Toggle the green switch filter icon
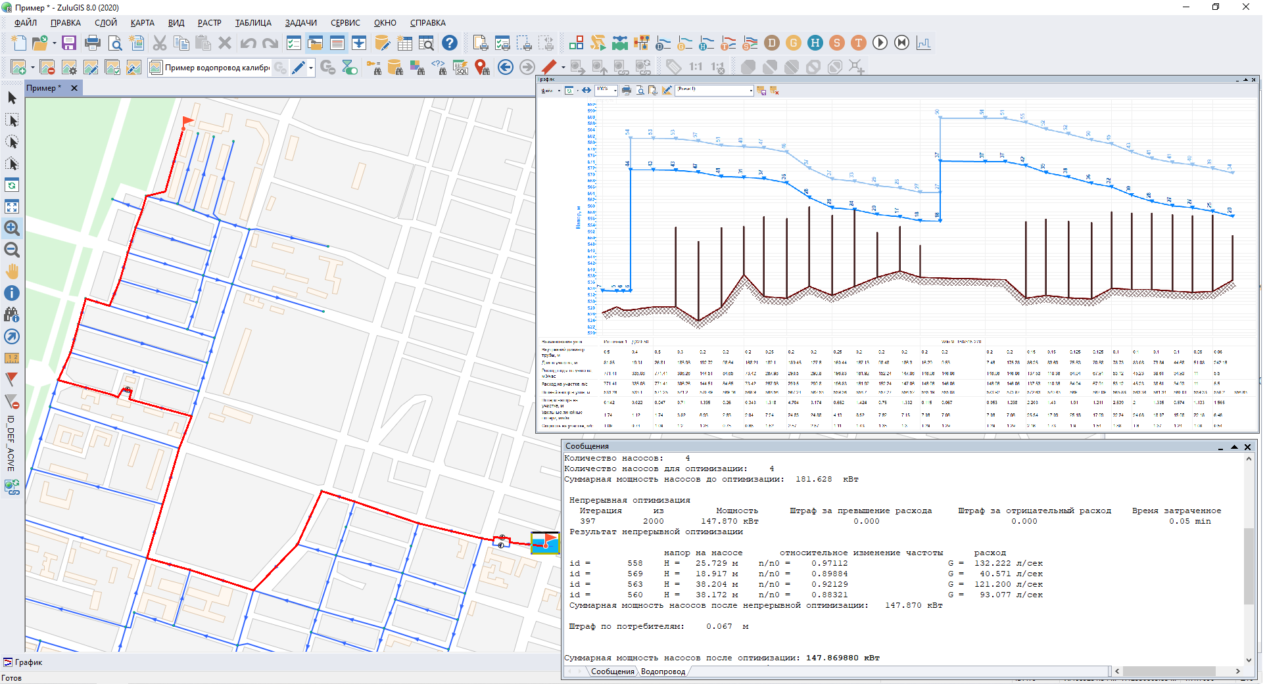The height and width of the screenshot is (684, 1267). pos(350,68)
